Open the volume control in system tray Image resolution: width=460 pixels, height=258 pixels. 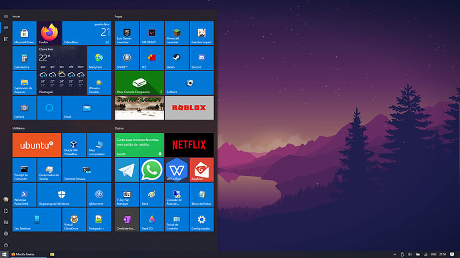click(410, 255)
